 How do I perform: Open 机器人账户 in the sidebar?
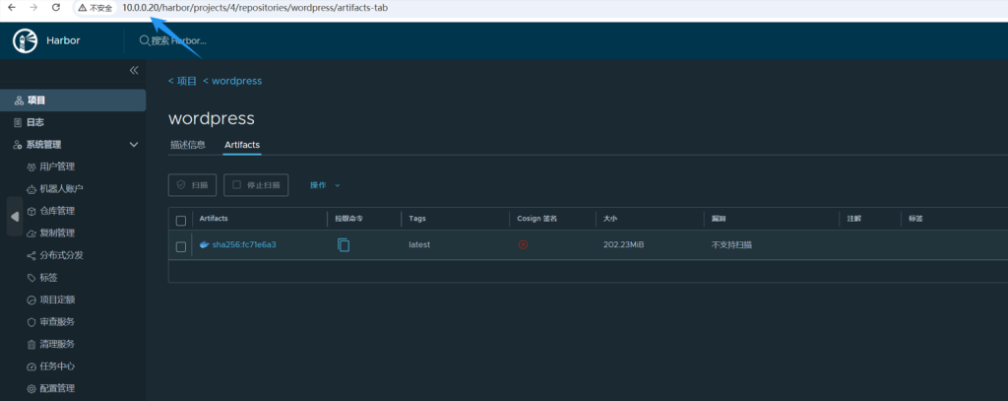(61, 189)
